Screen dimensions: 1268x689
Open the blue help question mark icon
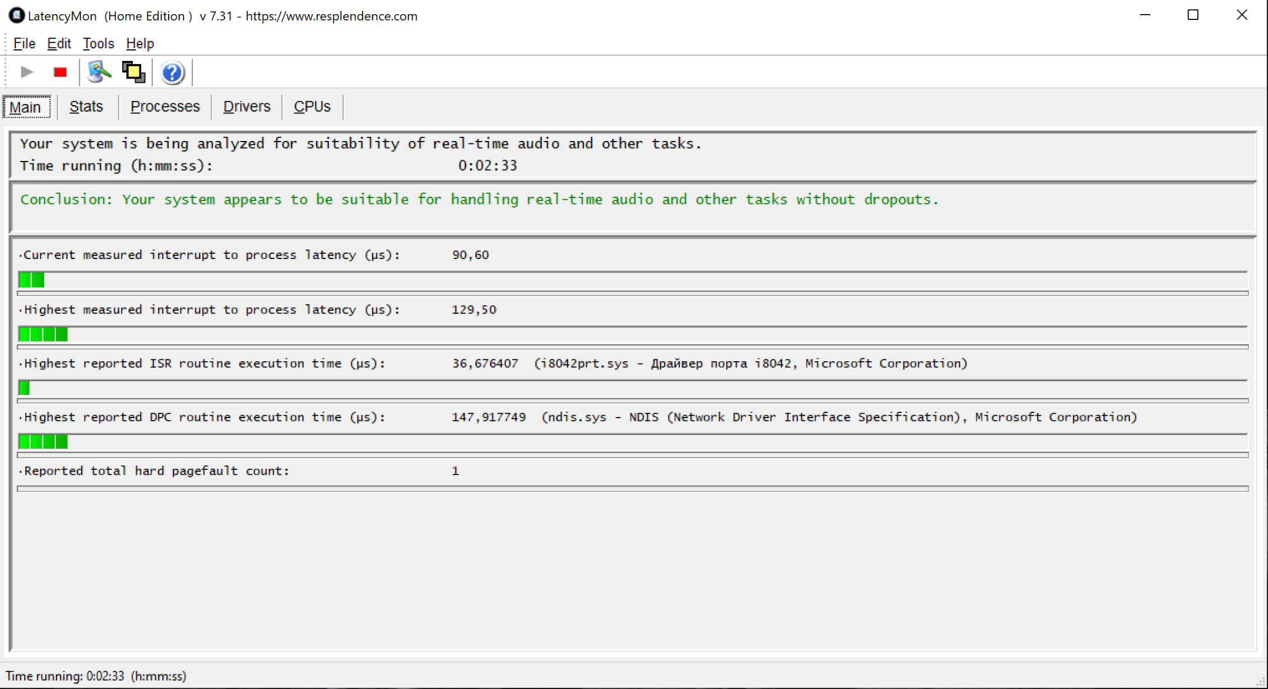[x=172, y=73]
